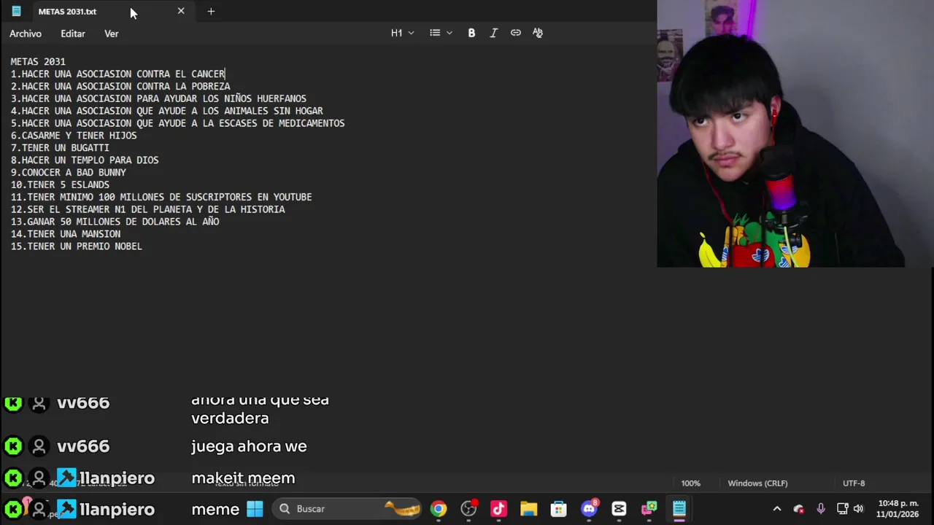Screen dimensions: 934x525
Task: Click the UTF-8 encoding indicator
Action: coord(854,483)
